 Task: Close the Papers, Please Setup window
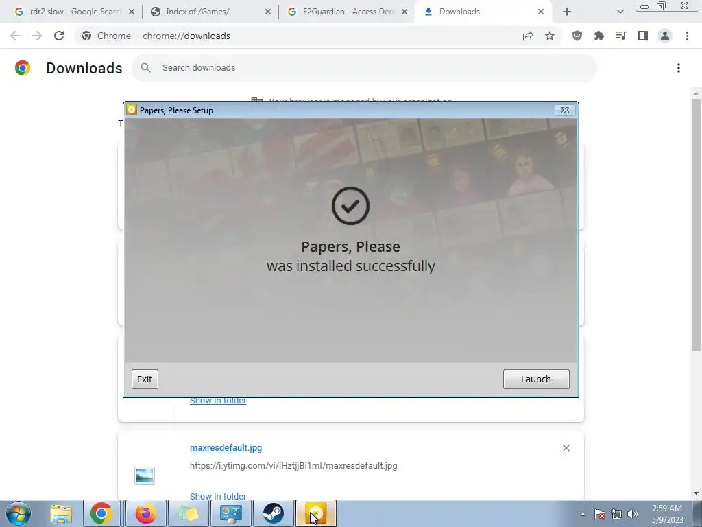click(565, 110)
